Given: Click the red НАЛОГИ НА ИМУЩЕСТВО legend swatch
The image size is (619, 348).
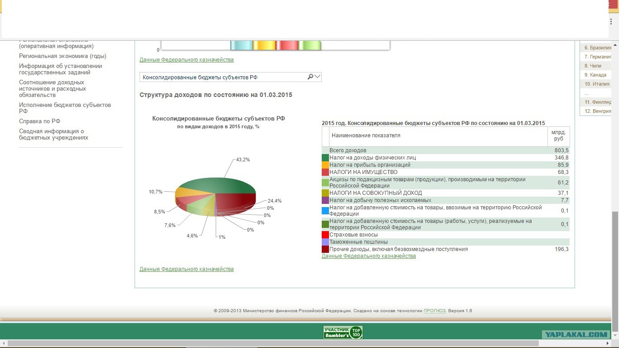Looking at the screenshot, I should click(x=325, y=172).
